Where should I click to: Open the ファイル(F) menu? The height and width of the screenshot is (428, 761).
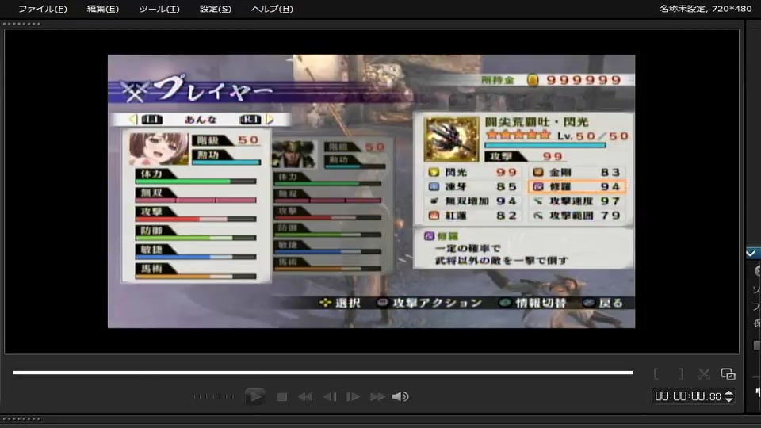pyautogui.click(x=42, y=9)
